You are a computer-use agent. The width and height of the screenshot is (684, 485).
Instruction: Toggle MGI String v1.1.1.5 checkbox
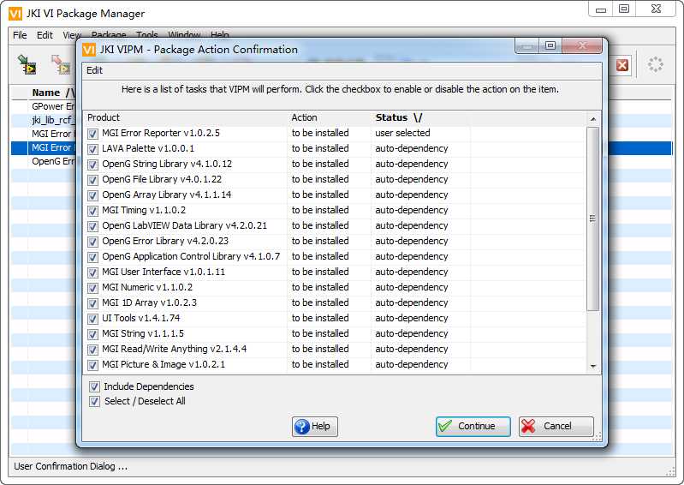click(92, 334)
